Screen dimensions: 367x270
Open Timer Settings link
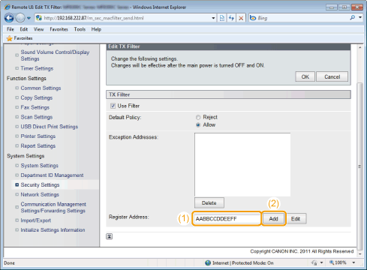(37, 68)
